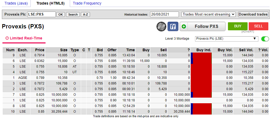Click the round striped grey icon
This screenshot has height=118, width=274.
tap(161, 27)
